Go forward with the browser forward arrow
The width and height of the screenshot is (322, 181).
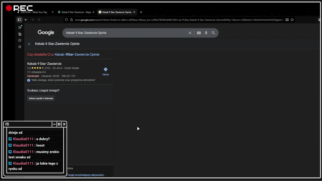(32, 20)
